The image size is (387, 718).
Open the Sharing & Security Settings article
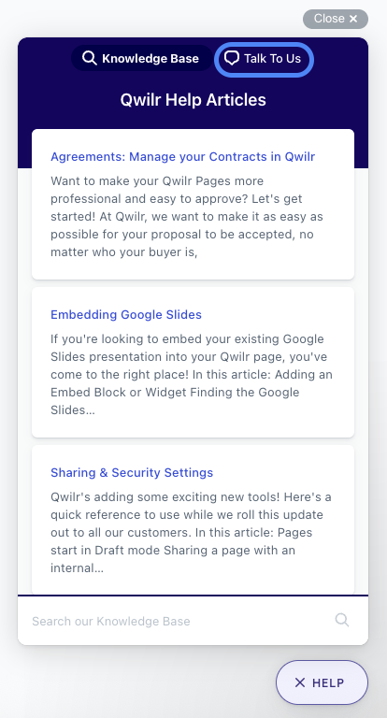[x=132, y=472]
